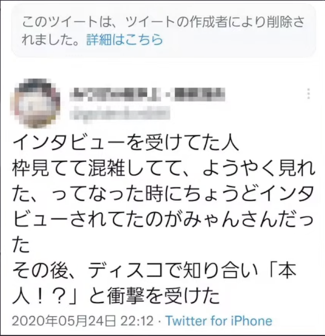Select the final line と衝撃を受けた

(116, 297)
